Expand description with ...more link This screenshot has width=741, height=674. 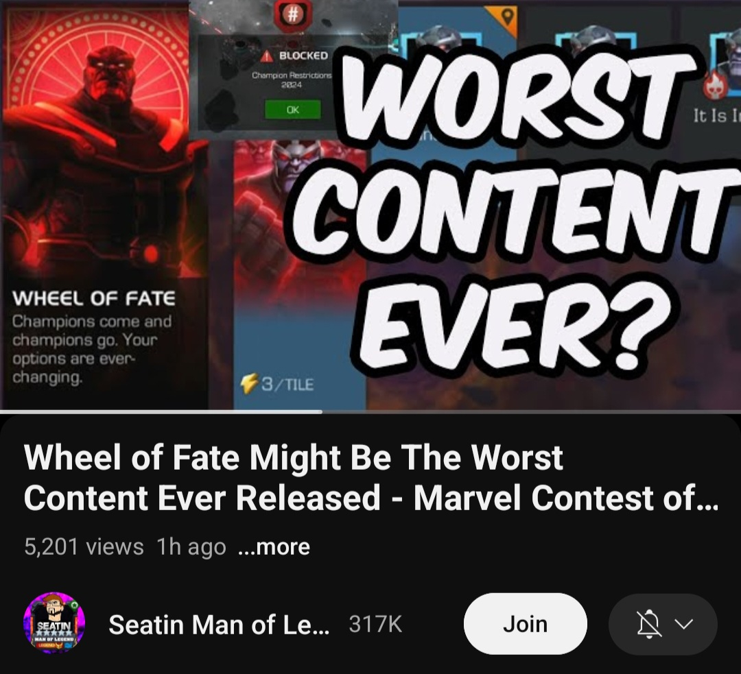(274, 547)
